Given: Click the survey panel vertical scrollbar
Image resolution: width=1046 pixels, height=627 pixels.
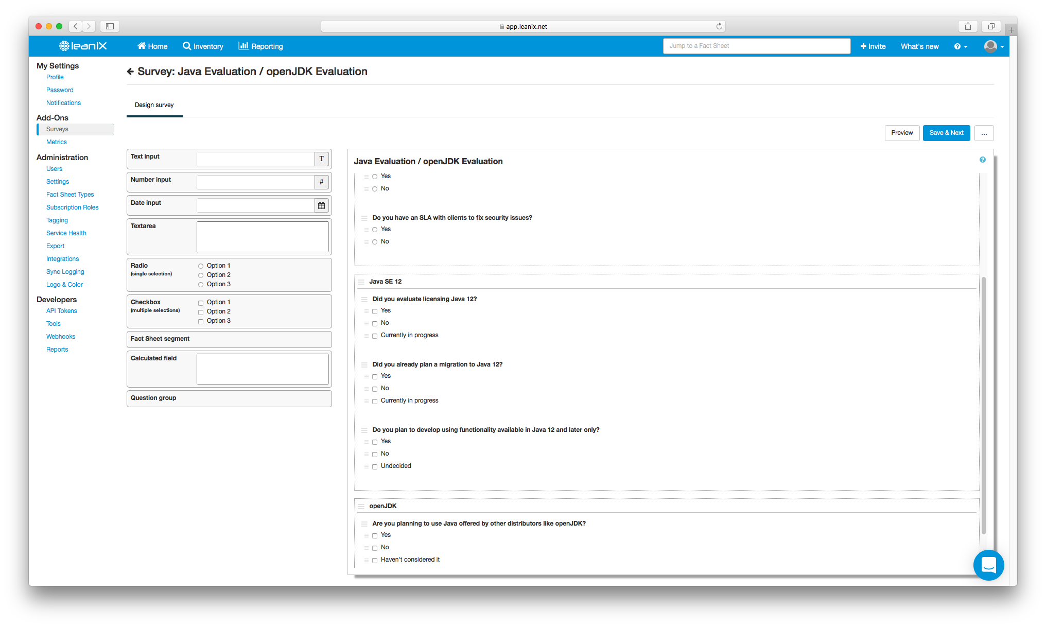Looking at the screenshot, I should 984,405.
